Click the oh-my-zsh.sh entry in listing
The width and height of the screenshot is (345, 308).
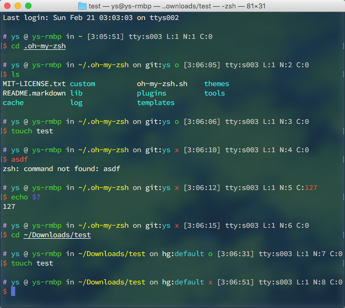[162, 83]
